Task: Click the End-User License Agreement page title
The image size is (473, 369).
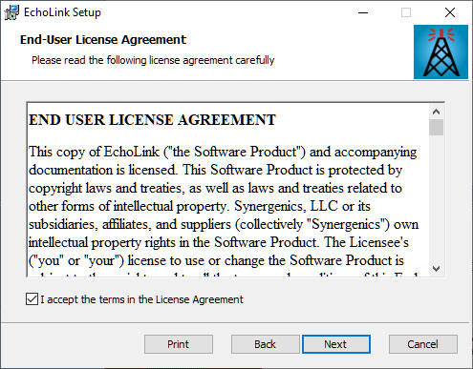Action: click(103, 40)
